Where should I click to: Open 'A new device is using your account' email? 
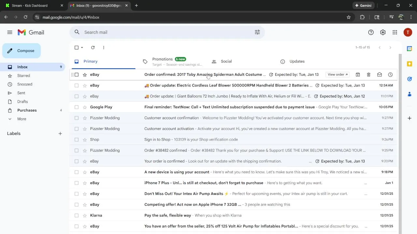pos(233,172)
